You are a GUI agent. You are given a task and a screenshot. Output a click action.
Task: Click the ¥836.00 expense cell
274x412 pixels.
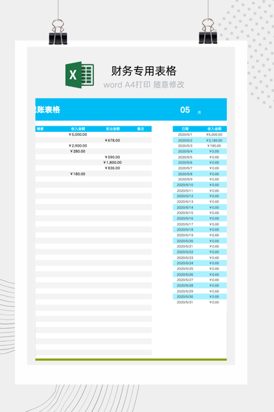coord(112,168)
